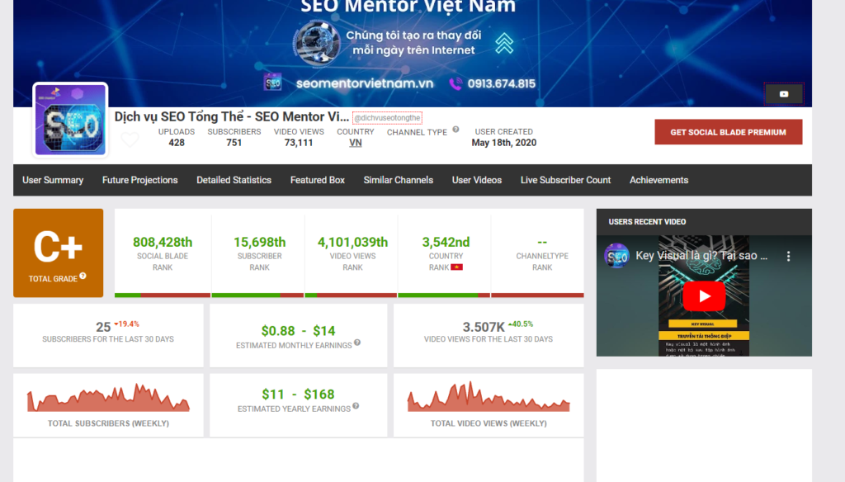Play the Key Visual recent video
The height and width of the screenshot is (482, 845).
point(704,296)
